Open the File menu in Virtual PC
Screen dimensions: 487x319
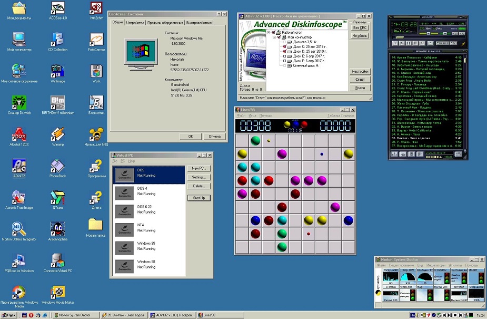pyautogui.click(x=115, y=161)
